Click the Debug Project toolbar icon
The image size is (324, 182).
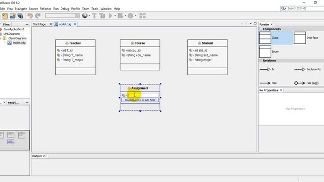[120, 16]
